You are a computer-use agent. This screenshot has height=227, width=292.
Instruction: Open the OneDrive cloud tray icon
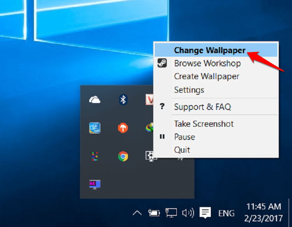pos(95,100)
